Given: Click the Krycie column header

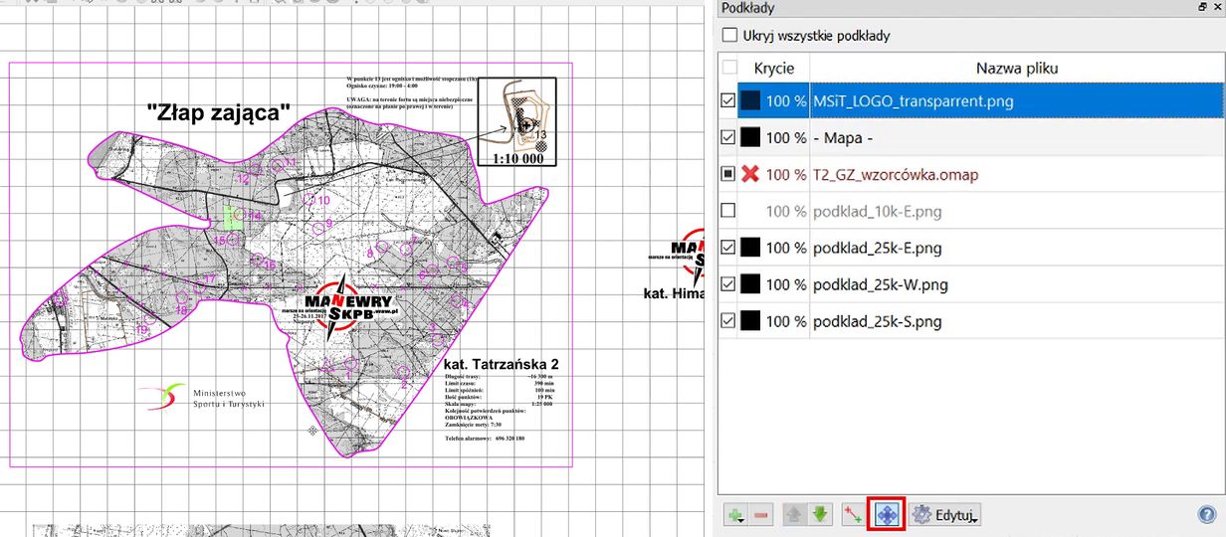Looking at the screenshot, I should (x=774, y=68).
